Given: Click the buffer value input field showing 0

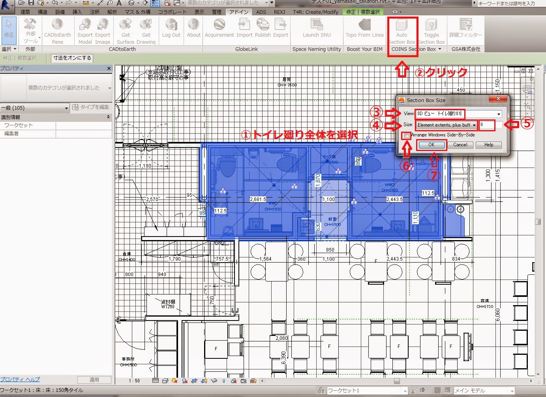Looking at the screenshot, I should coord(488,125).
